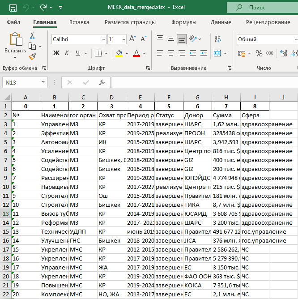The width and height of the screenshot is (298, 299).
Task: Select the Format Painter brush
Action: (32, 56)
